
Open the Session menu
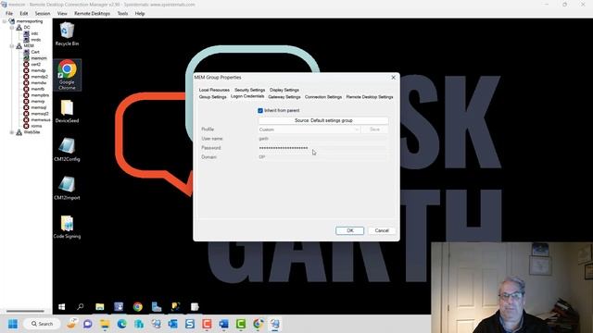pyautogui.click(x=43, y=13)
